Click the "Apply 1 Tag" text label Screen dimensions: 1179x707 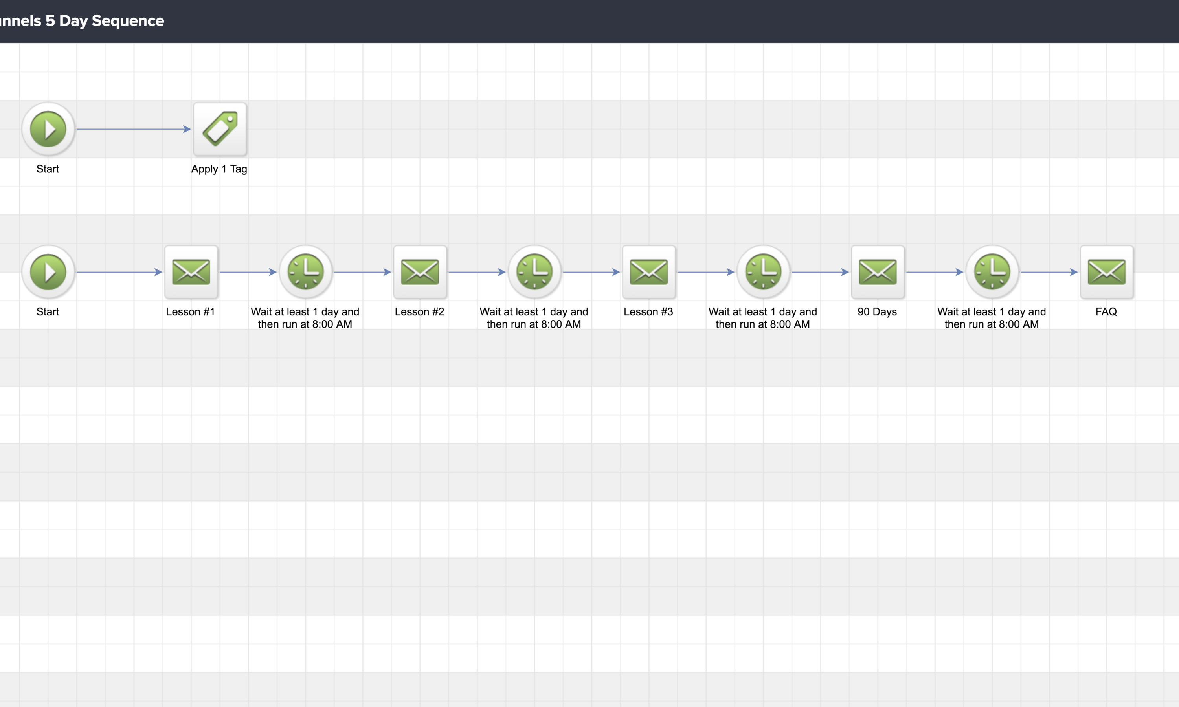pos(219,169)
